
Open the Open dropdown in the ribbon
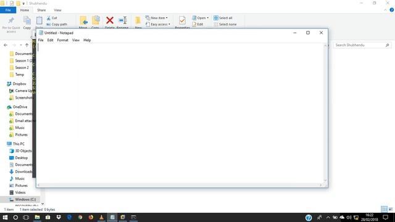[x=200, y=18]
